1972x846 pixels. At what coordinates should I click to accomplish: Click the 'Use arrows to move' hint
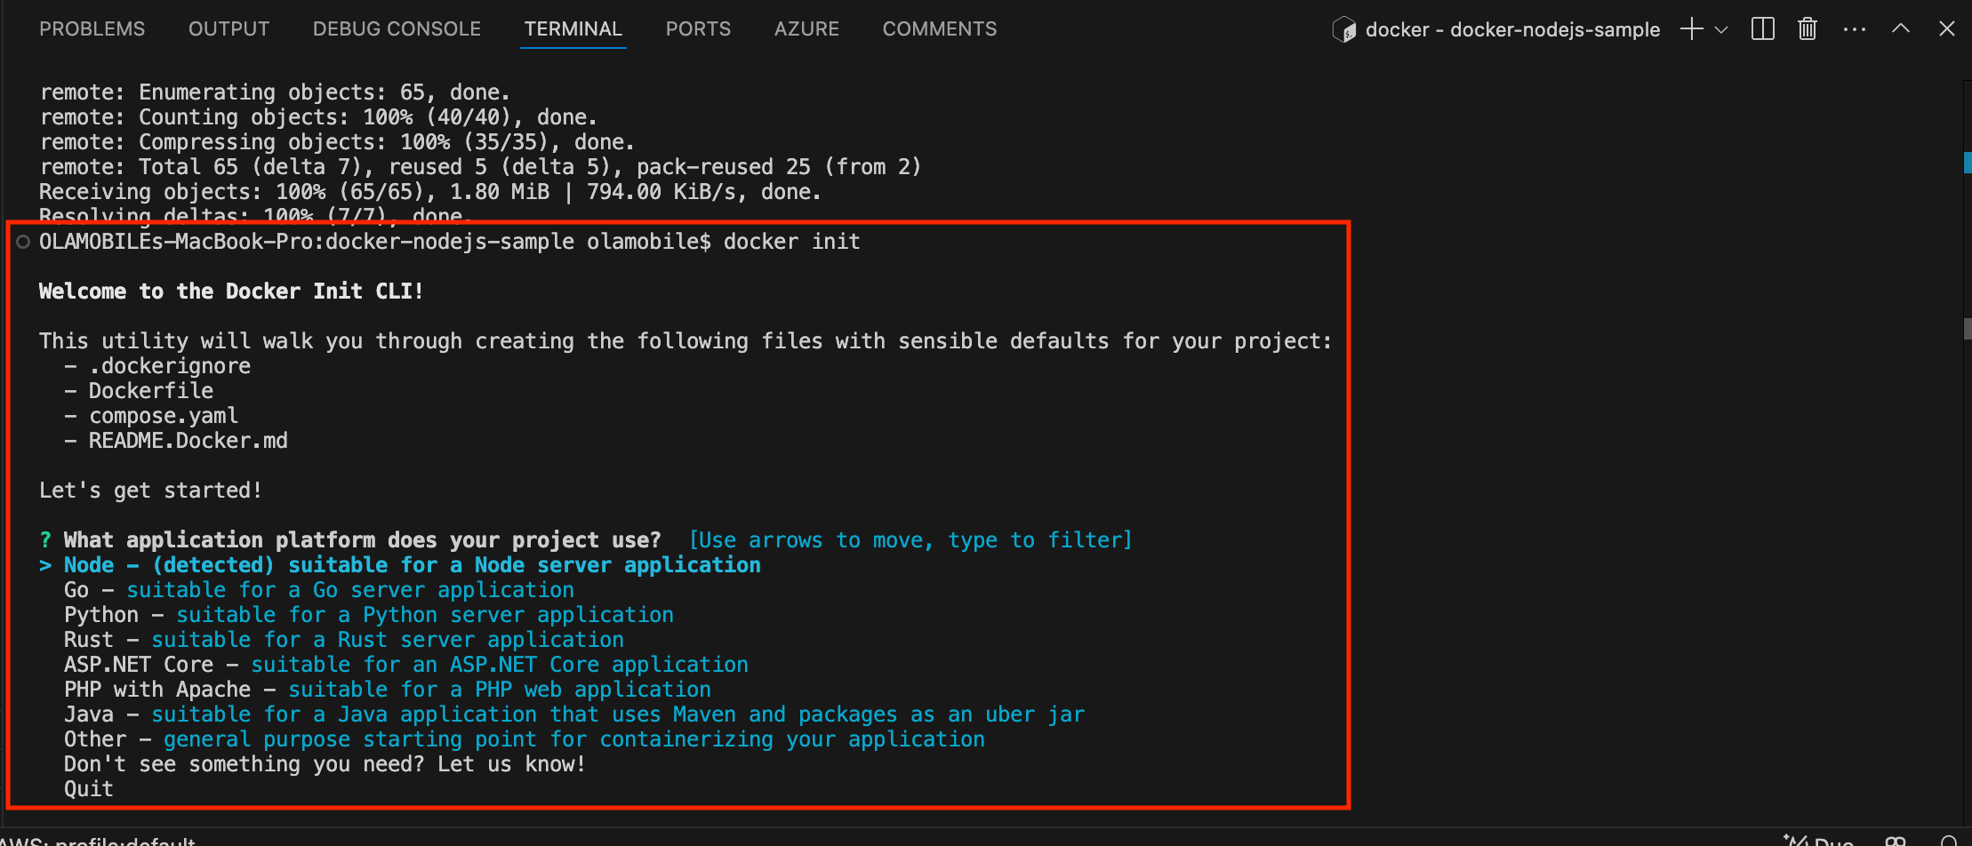pyautogui.click(x=911, y=540)
